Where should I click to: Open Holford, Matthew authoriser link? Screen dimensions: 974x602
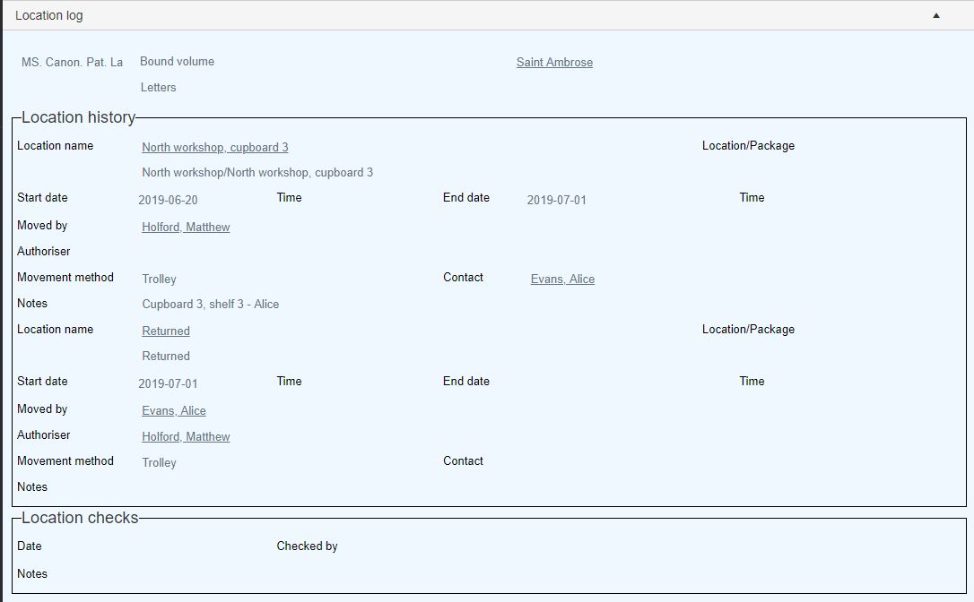[x=186, y=437]
